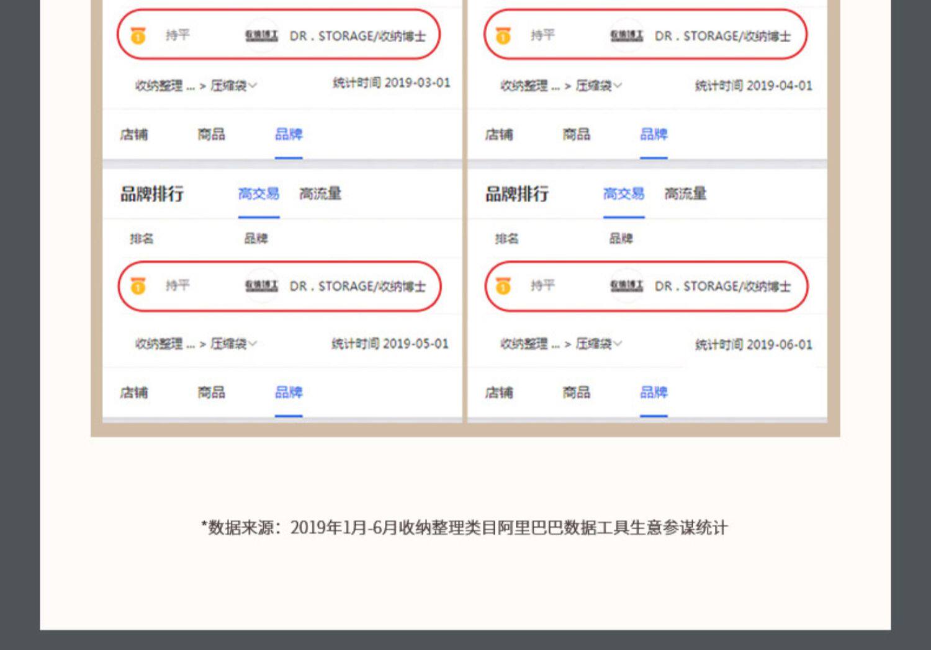
Task: Click the 持平 status above the 2019-06-01 date
Action: pyautogui.click(x=542, y=285)
